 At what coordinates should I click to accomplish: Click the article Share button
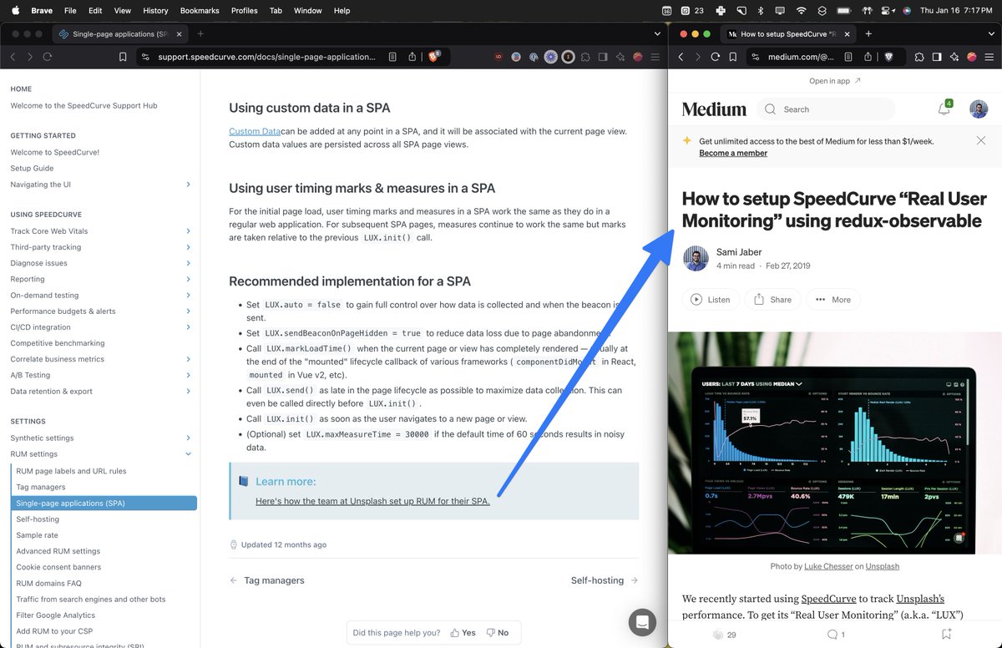pyautogui.click(x=772, y=300)
